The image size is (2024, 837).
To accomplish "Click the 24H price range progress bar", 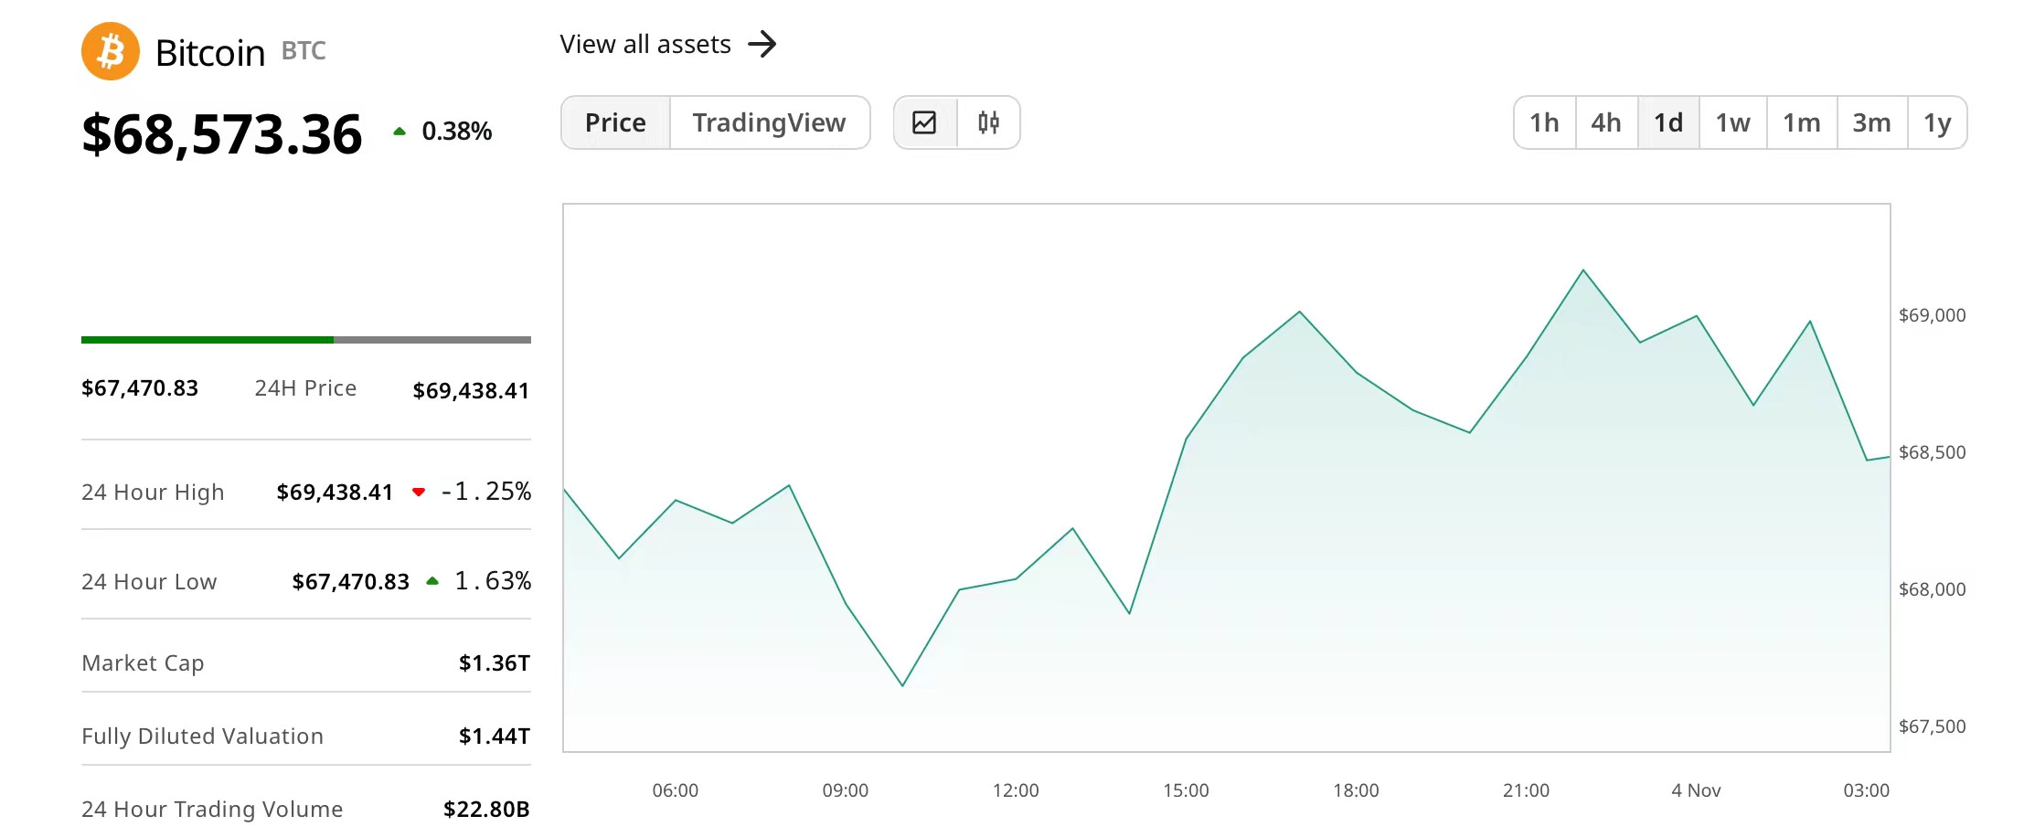I will 306,340.
